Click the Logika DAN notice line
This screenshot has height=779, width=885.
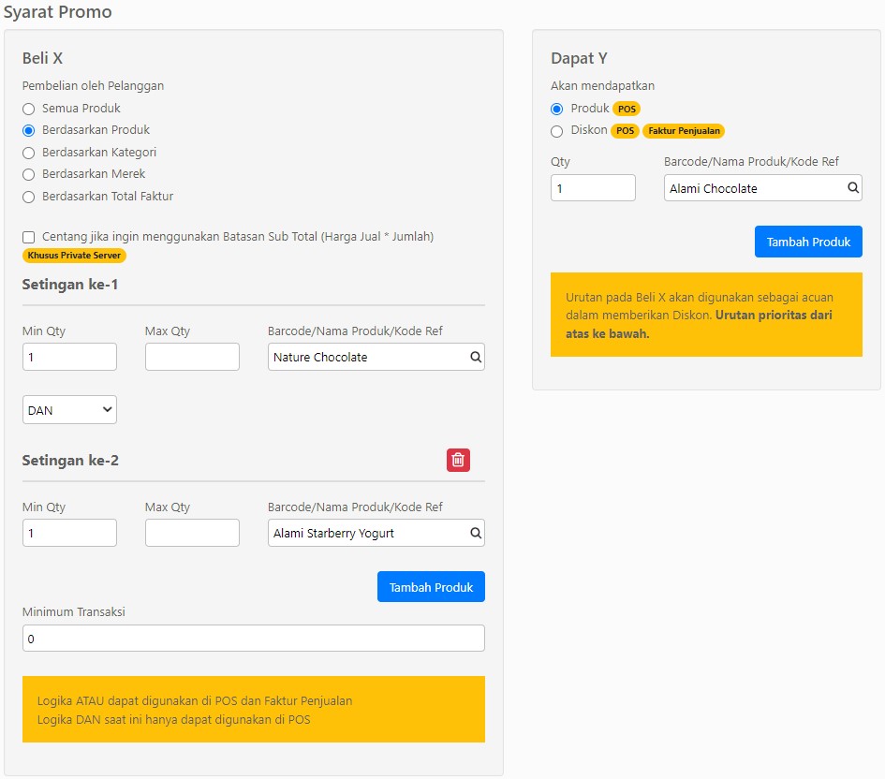pyautogui.click(x=174, y=720)
